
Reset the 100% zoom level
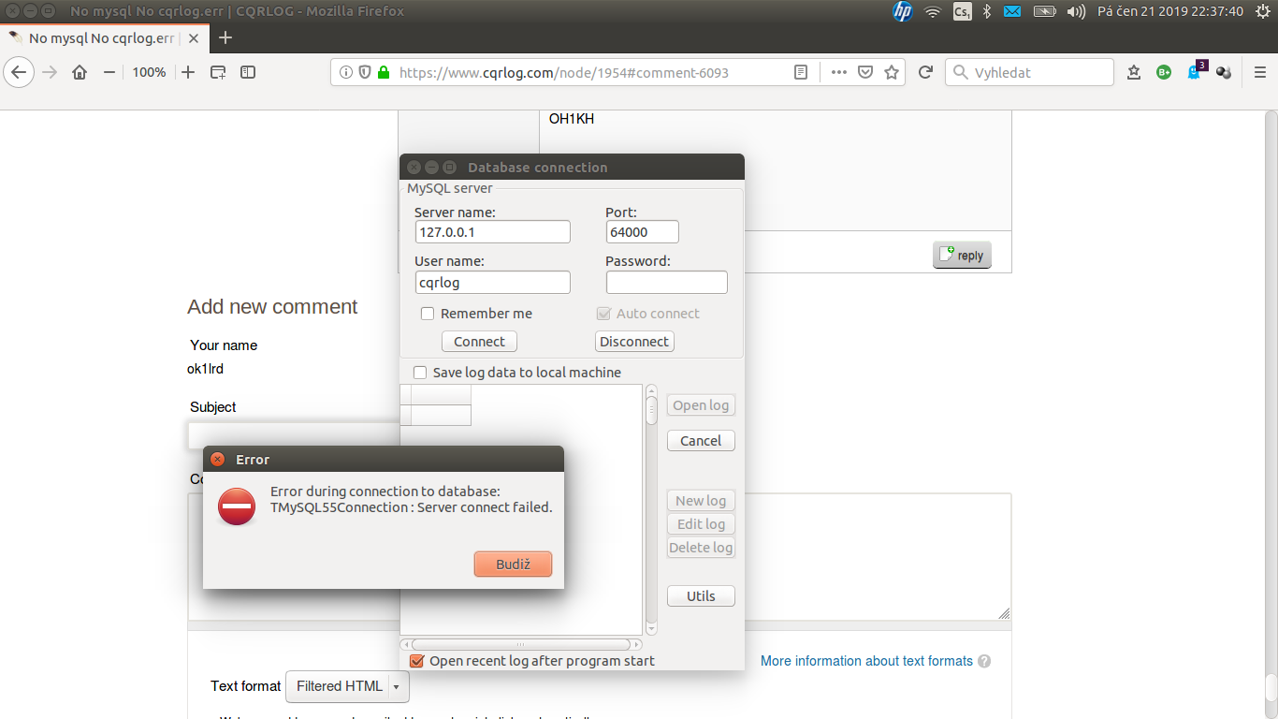[x=149, y=72]
